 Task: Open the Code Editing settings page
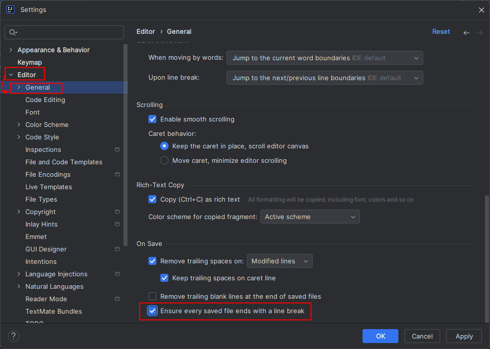(45, 100)
